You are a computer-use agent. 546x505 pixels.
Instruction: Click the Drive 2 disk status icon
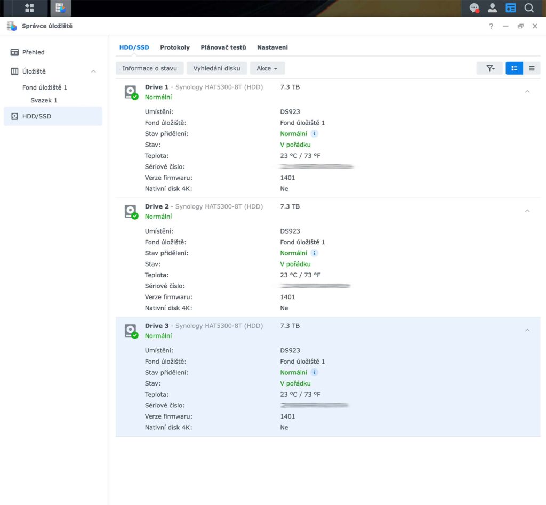pyautogui.click(x=131, y=212)
